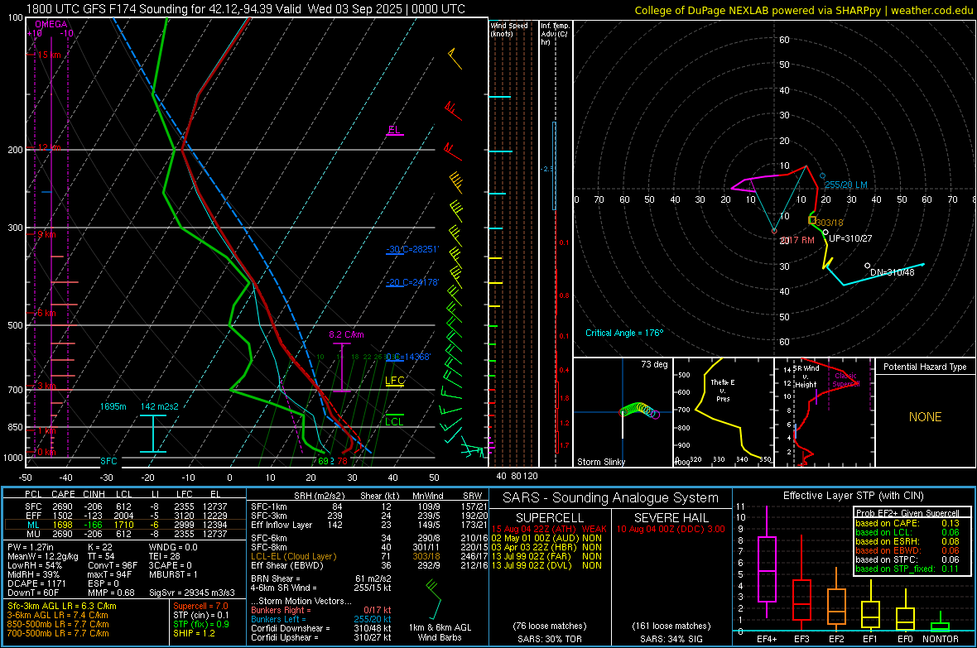
Task: Click the 255/20 LM hodograph label
Action: tap(845, 185)
